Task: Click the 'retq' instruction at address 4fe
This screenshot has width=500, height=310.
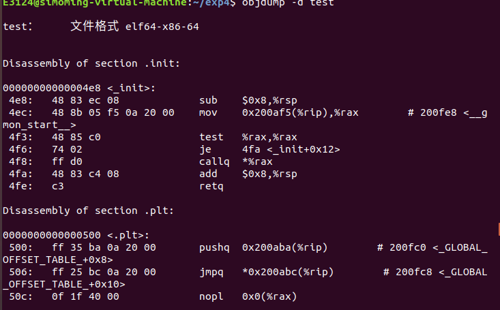Action: pos(211,186)
